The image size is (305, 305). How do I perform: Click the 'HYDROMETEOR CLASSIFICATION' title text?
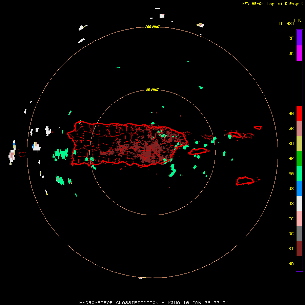[119, 303]
